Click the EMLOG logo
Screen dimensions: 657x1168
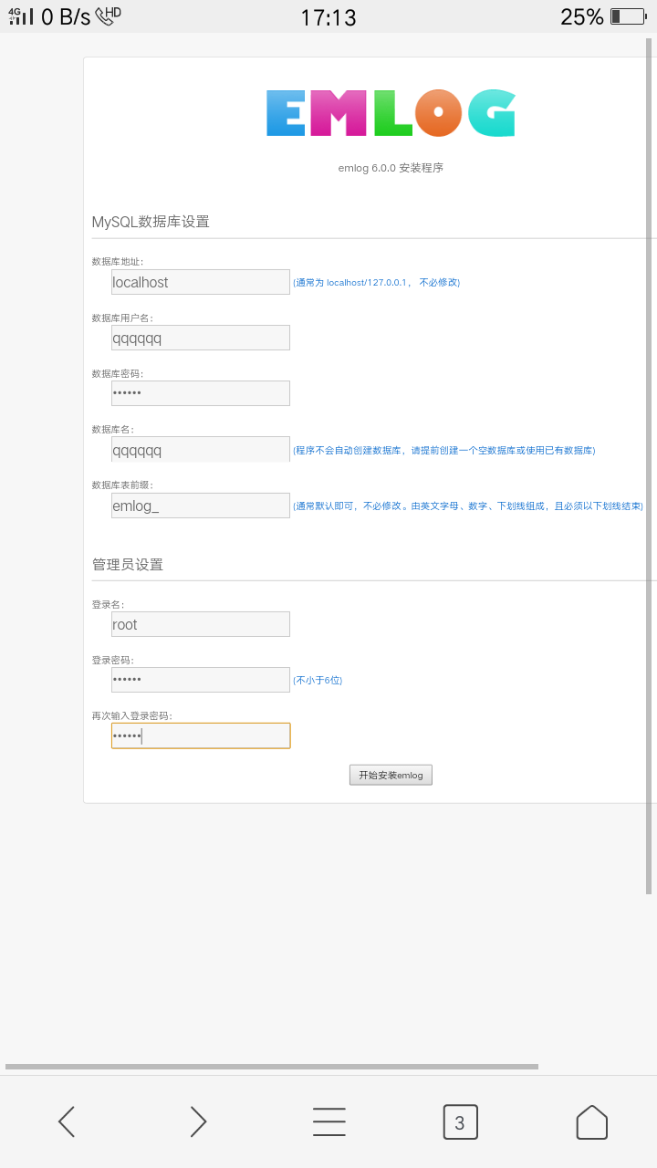pyautogui.click(x=391, y=113)
